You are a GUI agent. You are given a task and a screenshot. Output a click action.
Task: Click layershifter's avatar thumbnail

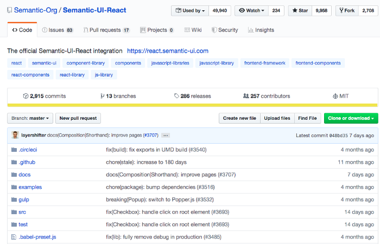pyautogui.click(x=15, y=135)
